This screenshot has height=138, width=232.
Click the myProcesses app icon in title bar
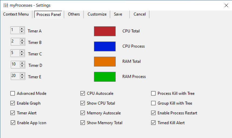coord(6,5)
